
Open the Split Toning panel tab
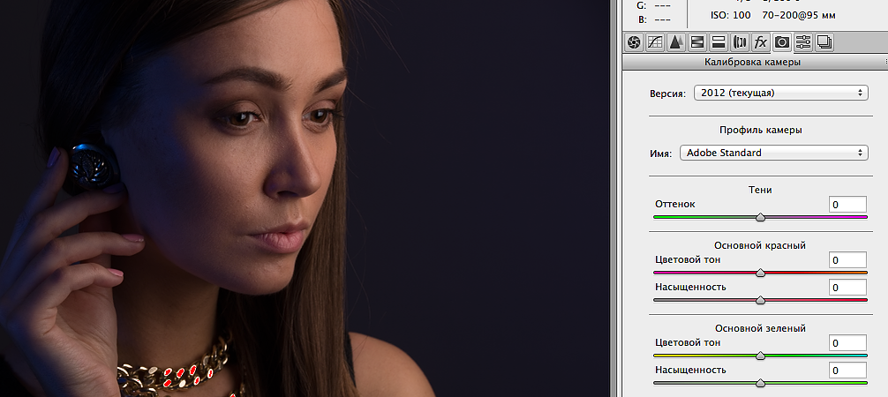[719, 42]
